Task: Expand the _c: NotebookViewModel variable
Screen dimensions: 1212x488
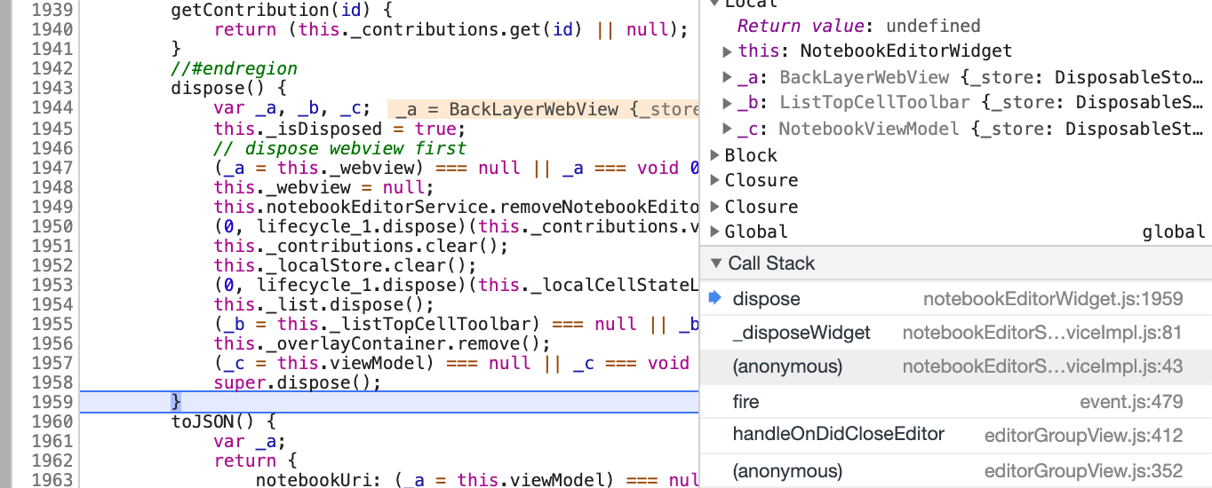Action: pyautogui.click(x=728, y=130)
